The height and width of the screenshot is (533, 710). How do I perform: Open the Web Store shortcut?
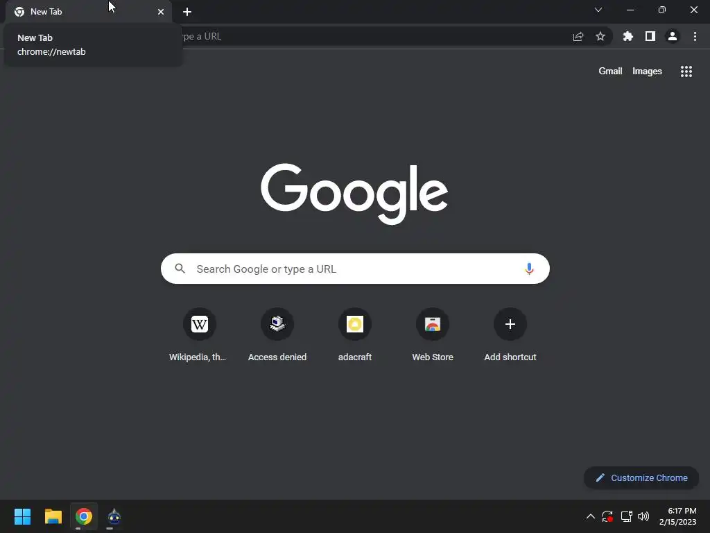coord(433,335)
